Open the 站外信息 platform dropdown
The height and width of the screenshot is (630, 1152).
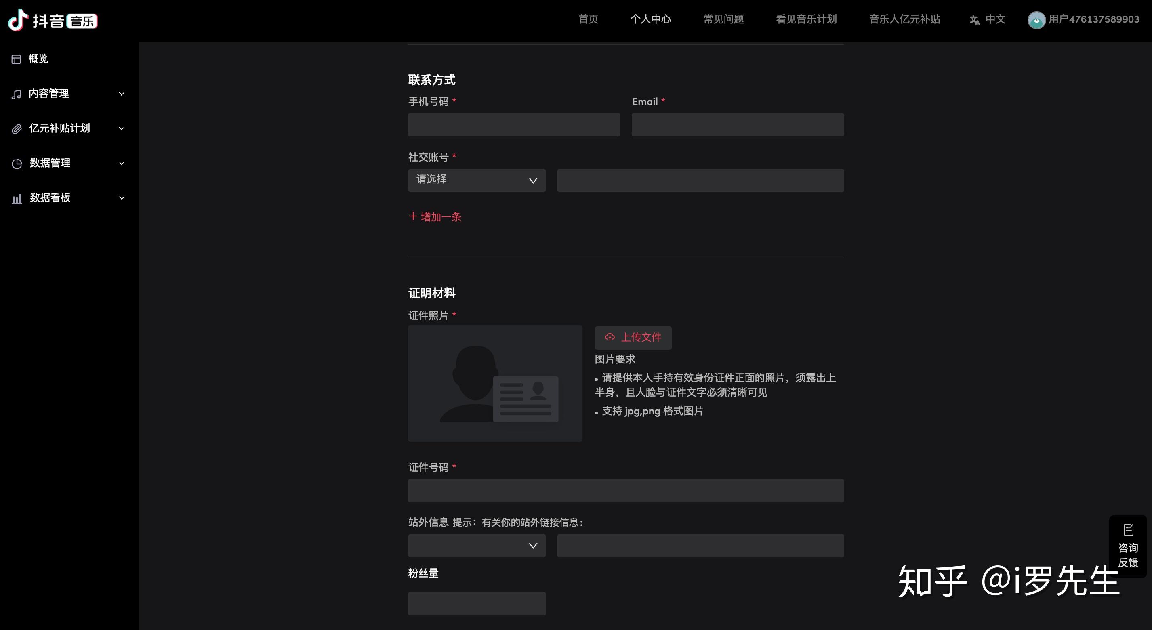477,546
